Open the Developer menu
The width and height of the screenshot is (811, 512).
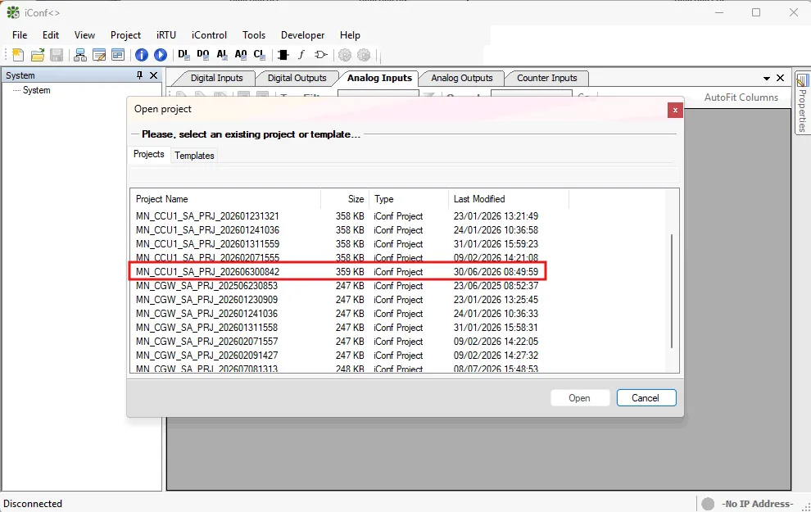(302, 35)
